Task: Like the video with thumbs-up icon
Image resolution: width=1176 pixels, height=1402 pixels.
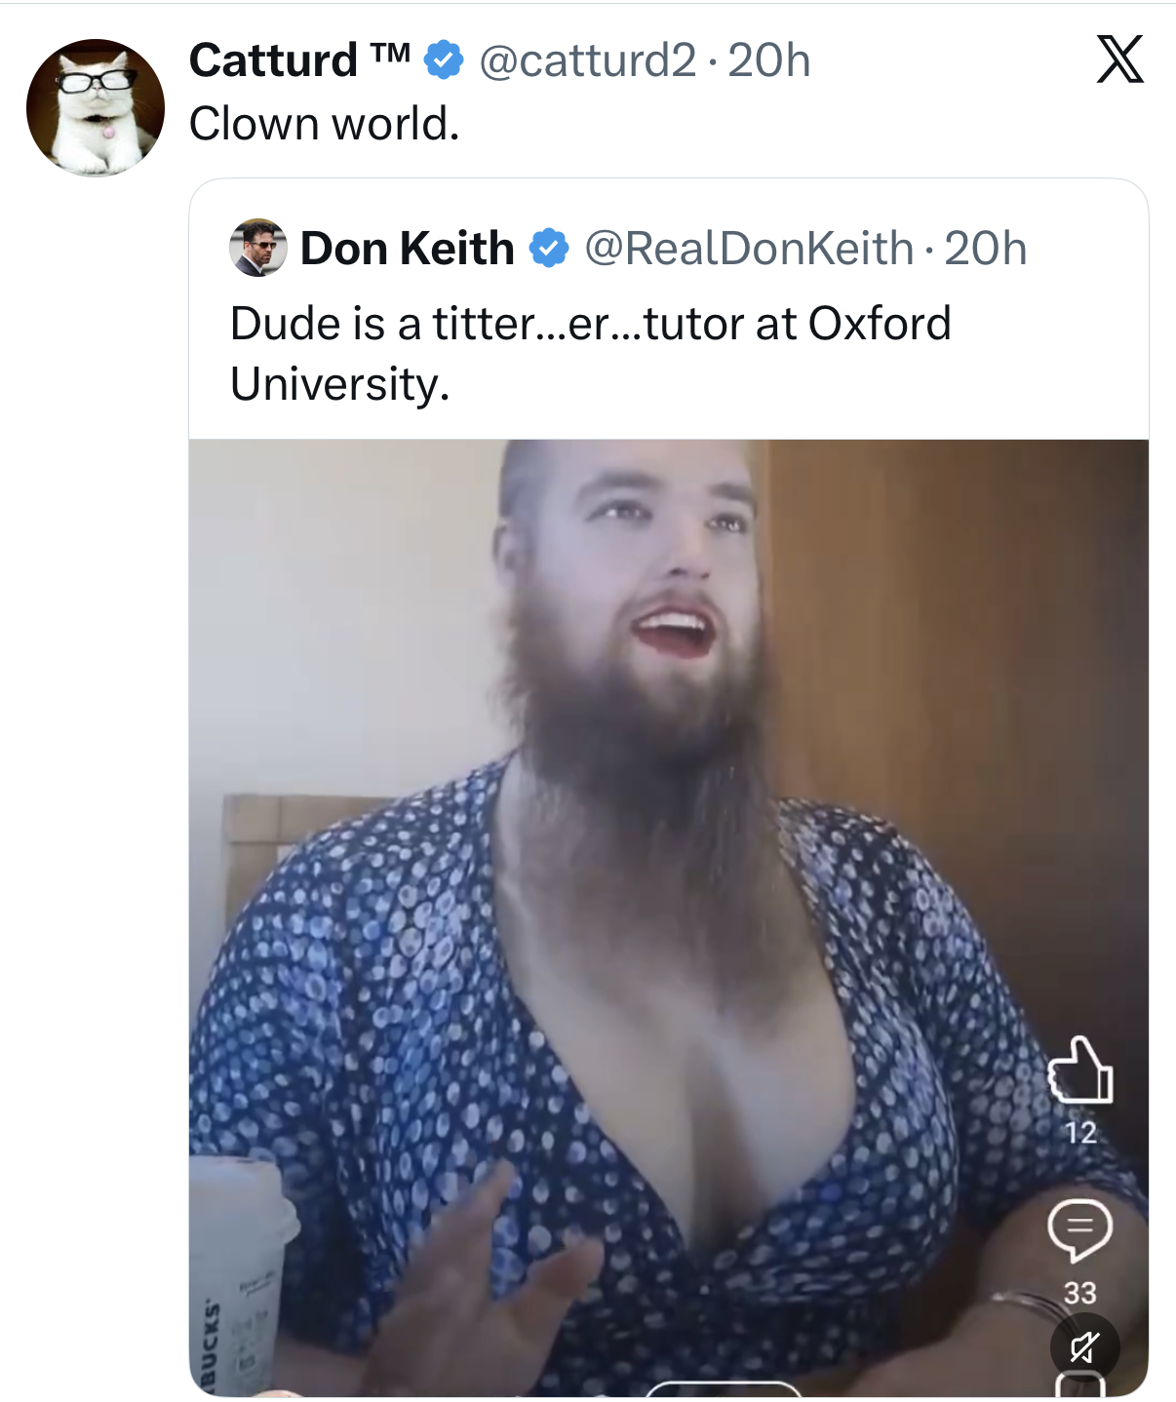Action: [1080, 1071]
